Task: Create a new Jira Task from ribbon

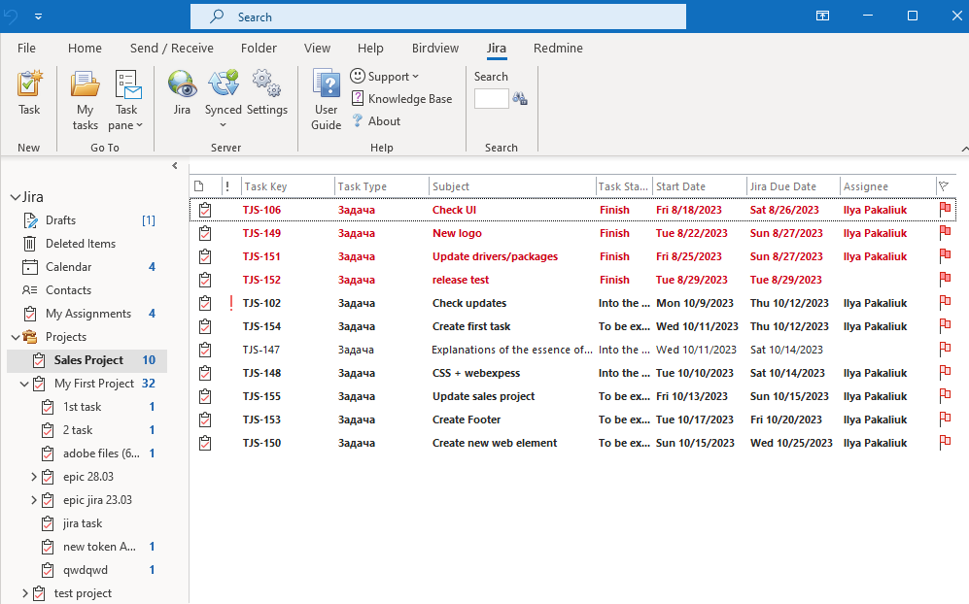Action: point(29,92)
